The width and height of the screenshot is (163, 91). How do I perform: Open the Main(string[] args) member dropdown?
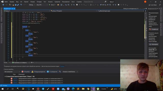[121, 11]
